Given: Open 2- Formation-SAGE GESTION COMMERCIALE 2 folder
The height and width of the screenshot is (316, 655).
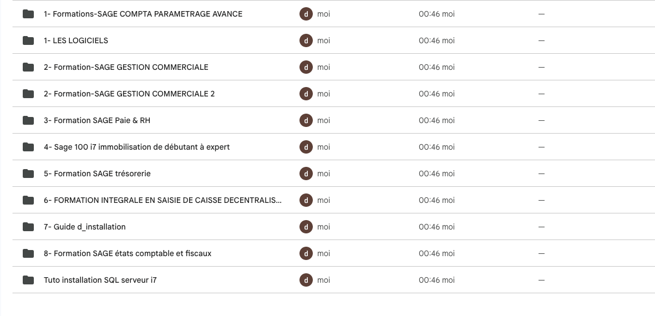Looking at the screenshot, I should coord(129,94).
